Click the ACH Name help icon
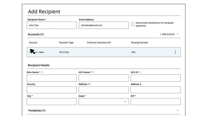Viewport: 207px width, 116px height. coord(93,72)
